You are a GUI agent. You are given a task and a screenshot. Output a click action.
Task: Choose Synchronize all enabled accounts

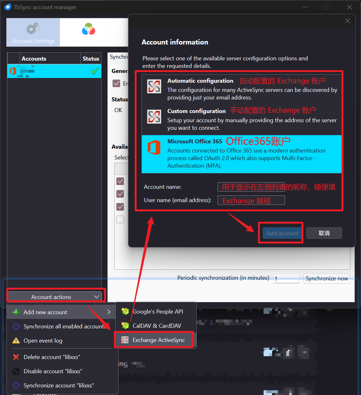coord(62,326)
